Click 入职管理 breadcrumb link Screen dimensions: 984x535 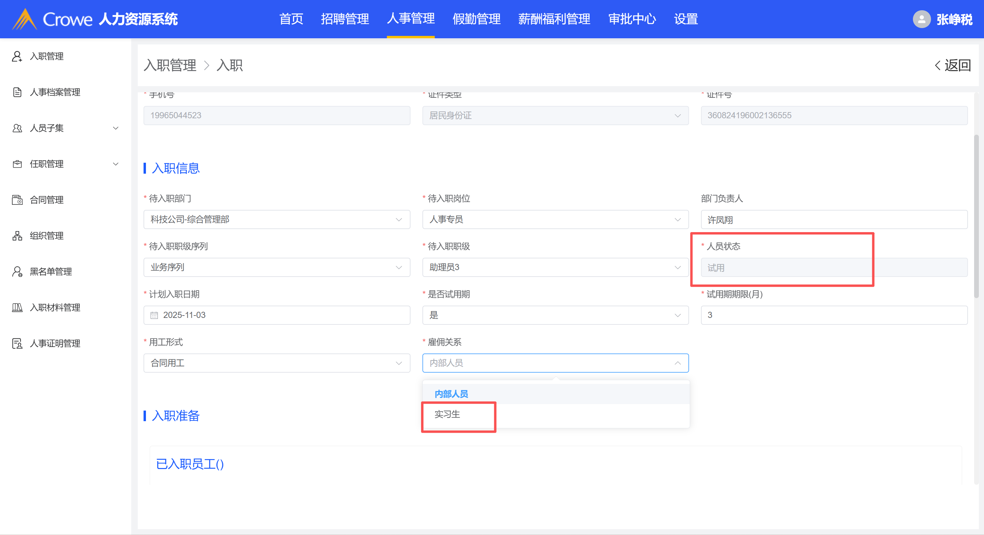pyautogui.click(x=170, y=65)
